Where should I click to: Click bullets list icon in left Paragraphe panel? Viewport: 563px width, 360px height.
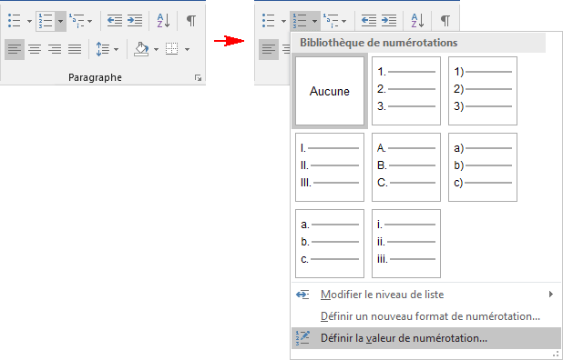coord(15,21)
